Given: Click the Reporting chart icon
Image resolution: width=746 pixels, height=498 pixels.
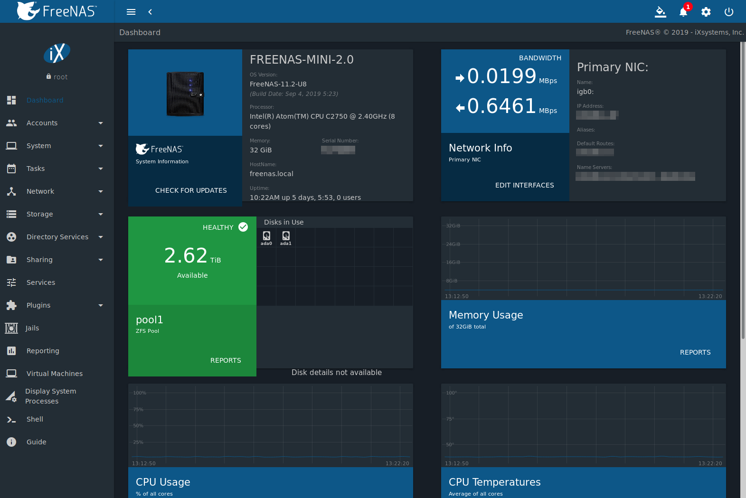Looking at the screenshot, I should pos(11,351).
